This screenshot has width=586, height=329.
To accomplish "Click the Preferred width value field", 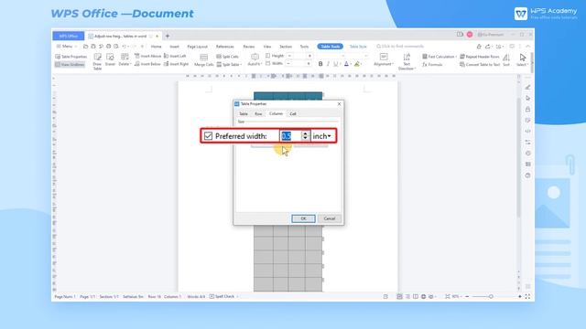I will point(291,136).
